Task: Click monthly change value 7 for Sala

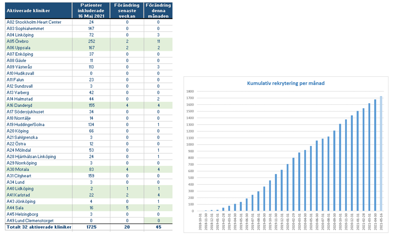Action: (158, 208)
